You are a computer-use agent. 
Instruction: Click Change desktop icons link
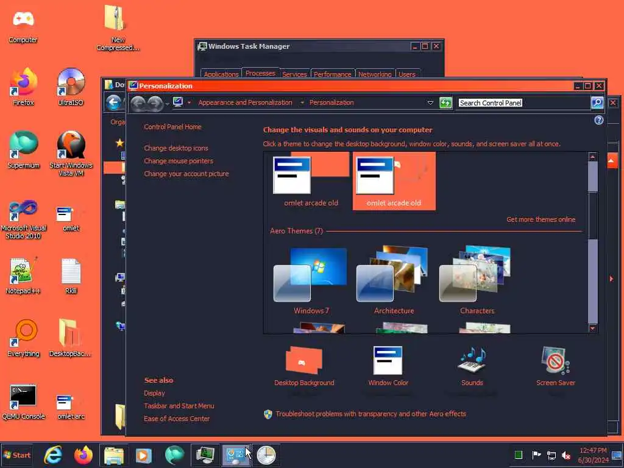click(176, 148)
